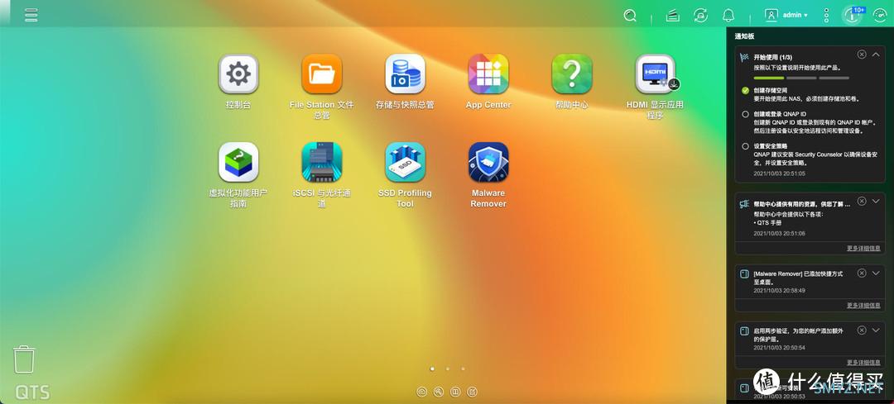Launch iSCSI 与光纤通道 app
Screen dimensions: 894x404
coord(321,162)
